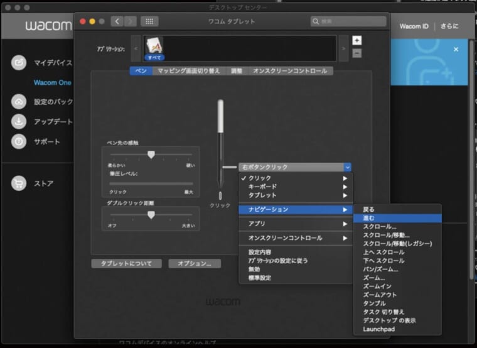Click the checked クリック menu entry
Viewport: 477px width, 348px height.
(296, 178)
